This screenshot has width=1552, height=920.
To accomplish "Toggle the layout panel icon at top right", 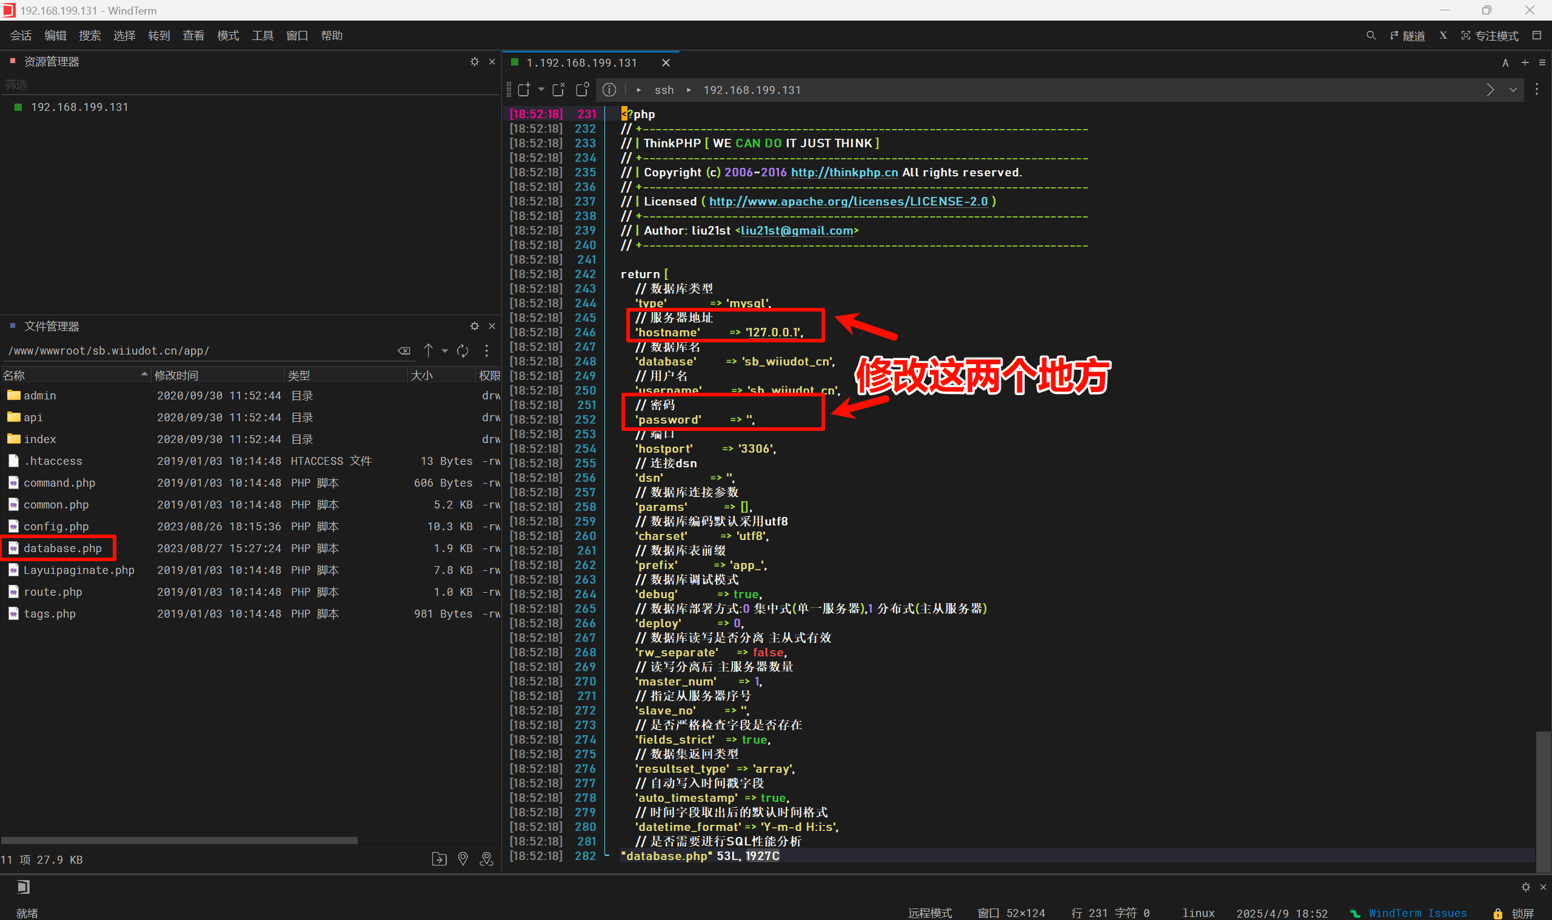I will (x=1537, y=35).
